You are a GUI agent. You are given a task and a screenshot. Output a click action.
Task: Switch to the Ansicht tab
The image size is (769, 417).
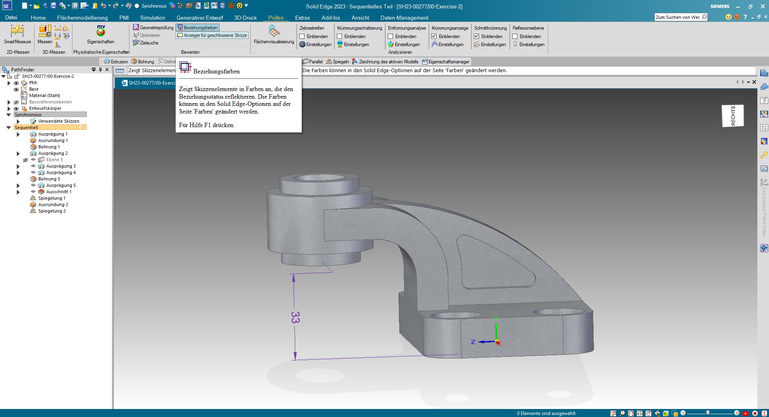360,18
